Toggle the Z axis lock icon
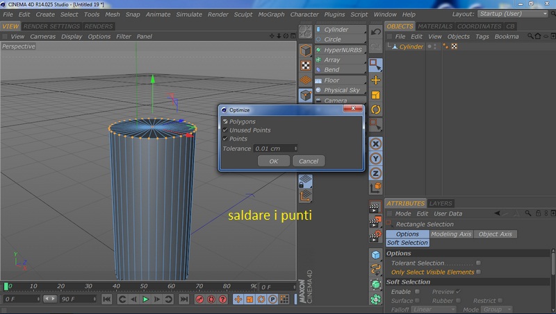556x314 pixels. pyautogui.click(x=376, y=173)
